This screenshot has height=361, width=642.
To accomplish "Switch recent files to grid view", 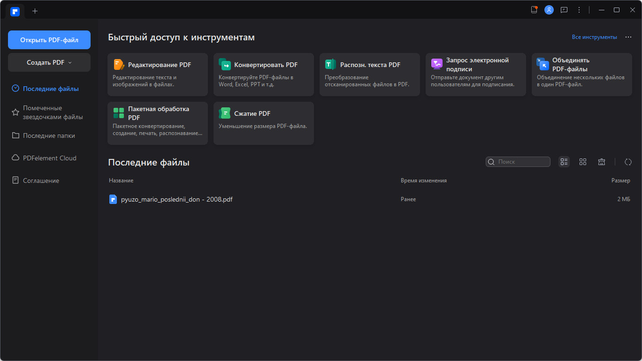I will tap(583, 162).
